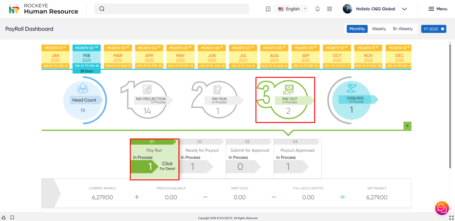The width and height of the screenshot is (455, 221).
Task: Select the Monthly view toggle
Action: pos(357,29)
